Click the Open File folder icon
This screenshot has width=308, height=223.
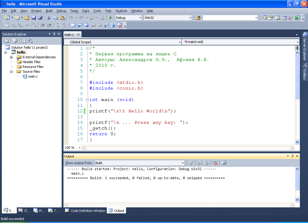(x=27, y=18)
